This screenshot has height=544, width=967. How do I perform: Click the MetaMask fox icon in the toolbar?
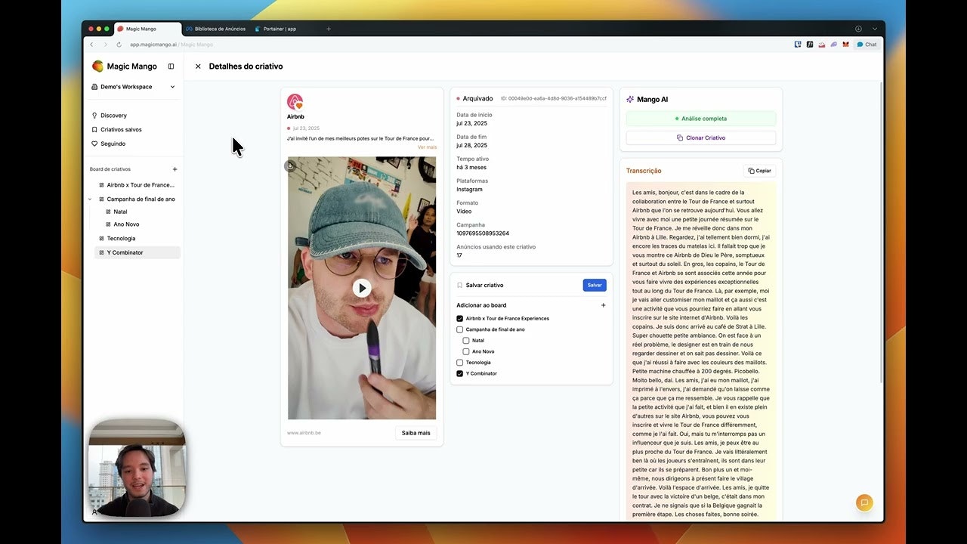pyautogui.click(x=846, y=45)
